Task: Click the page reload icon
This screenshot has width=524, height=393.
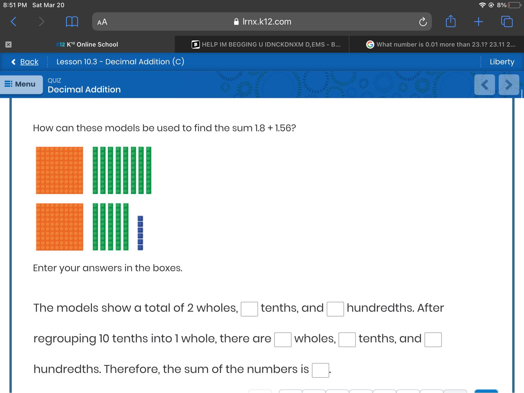Action: (x=423, y=22)
